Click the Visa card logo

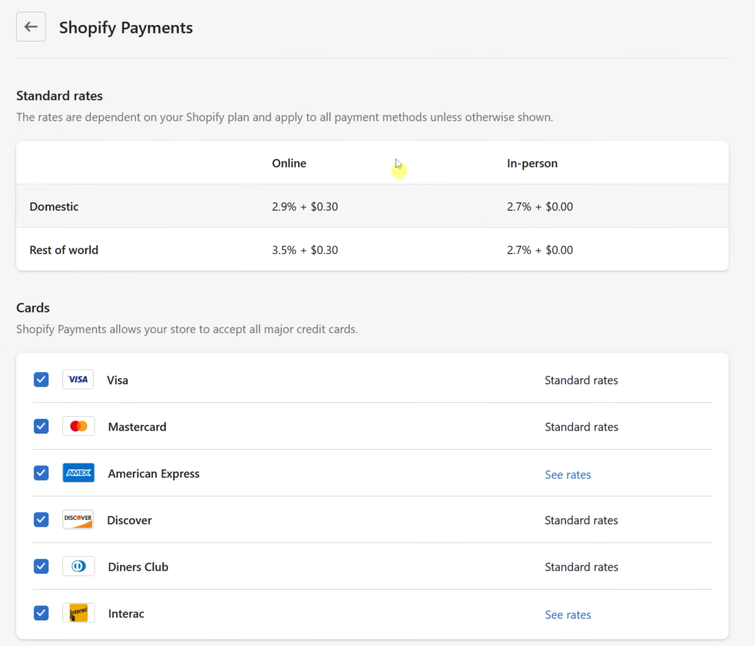78,379
